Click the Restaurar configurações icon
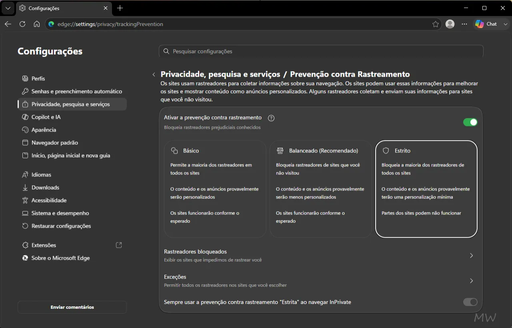The image size is (512, 328). (x=25, y=226)
